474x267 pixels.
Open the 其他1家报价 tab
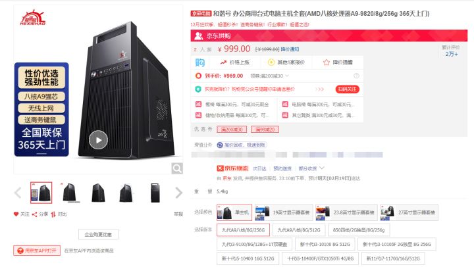tap(286, 62)
